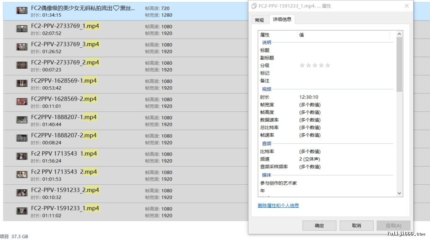
Task: Click 帧高度: 720 in the top row
Action: pyautogui.click(x=157, y=8)
